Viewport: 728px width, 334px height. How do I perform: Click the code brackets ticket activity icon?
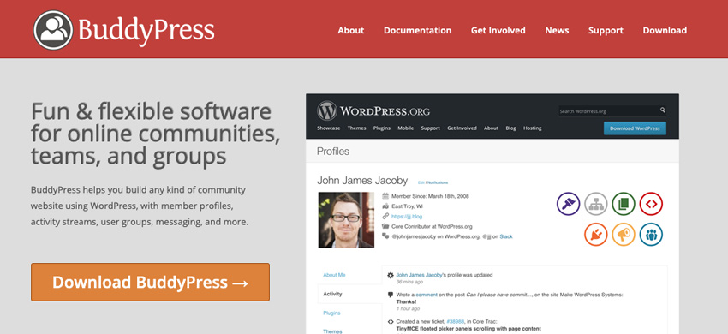[x=391, y=321]
